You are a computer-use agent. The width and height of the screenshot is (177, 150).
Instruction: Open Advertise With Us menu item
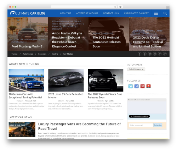click(87, 13)
